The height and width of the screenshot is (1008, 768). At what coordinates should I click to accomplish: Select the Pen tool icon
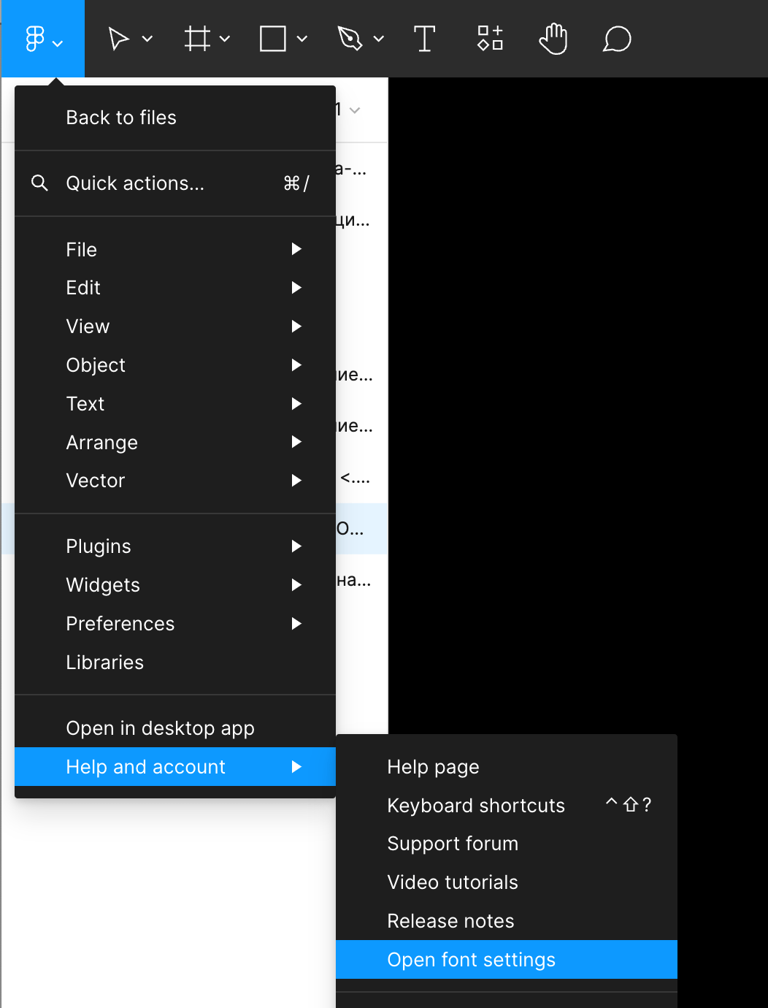coord(350,39)
